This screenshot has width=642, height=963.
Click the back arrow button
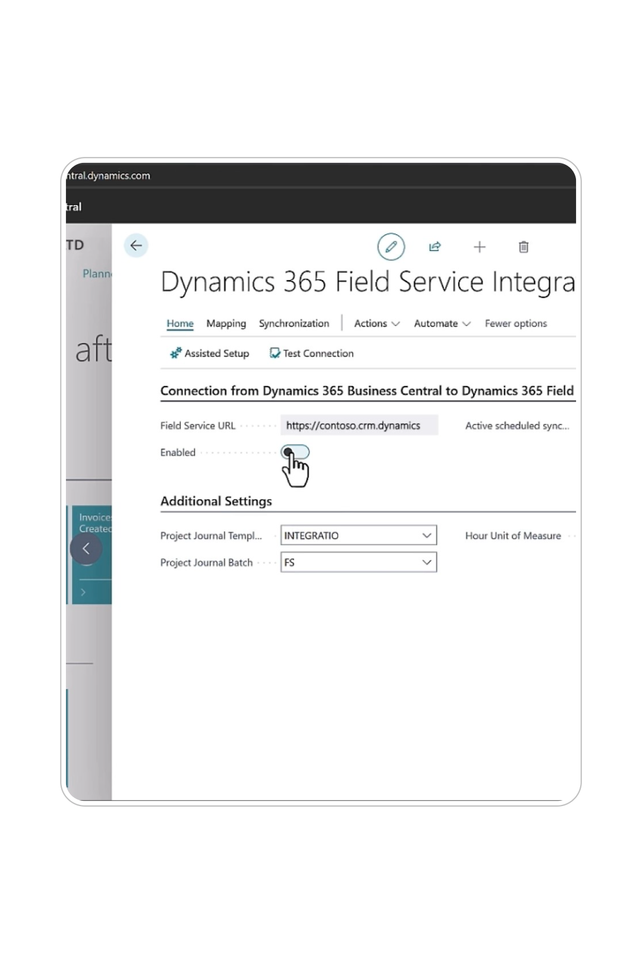tap(136, 246)
